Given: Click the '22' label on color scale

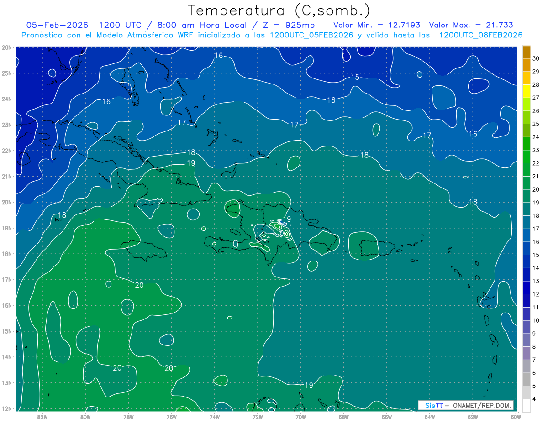Looking at the screenshot, I should [536, 163].
